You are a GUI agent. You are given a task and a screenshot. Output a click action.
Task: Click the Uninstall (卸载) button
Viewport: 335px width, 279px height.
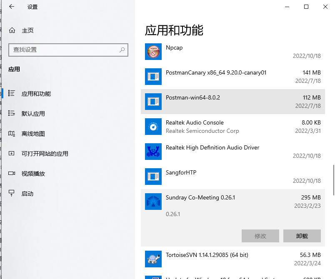(x=302, y=236)
